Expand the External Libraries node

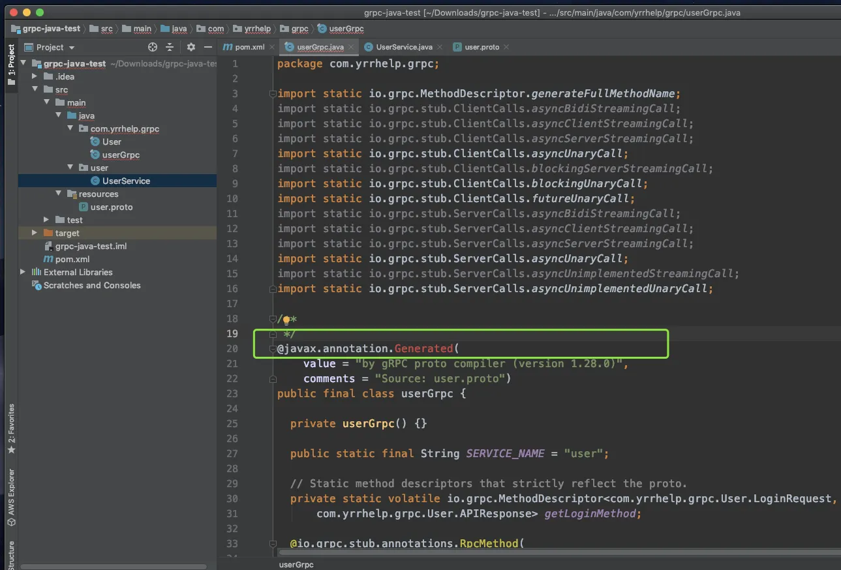pos(23,272)
